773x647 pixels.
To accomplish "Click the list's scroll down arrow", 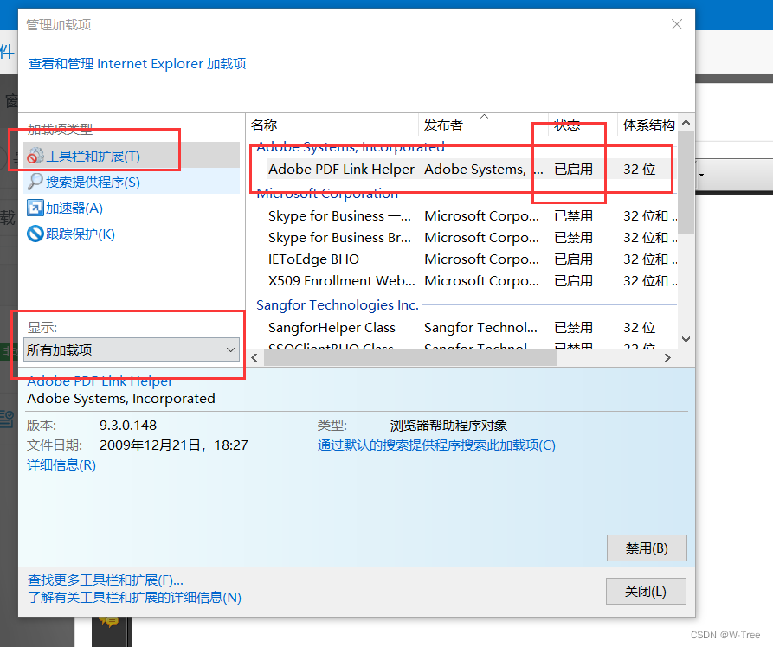I will click(686, 339).
